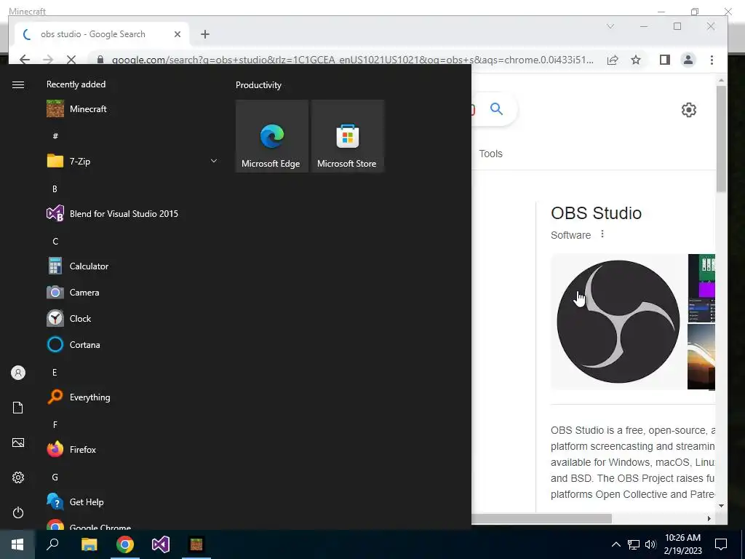Share this page icon in Chrome
Screen dimensions: 745x559
[x=613, y=60]
